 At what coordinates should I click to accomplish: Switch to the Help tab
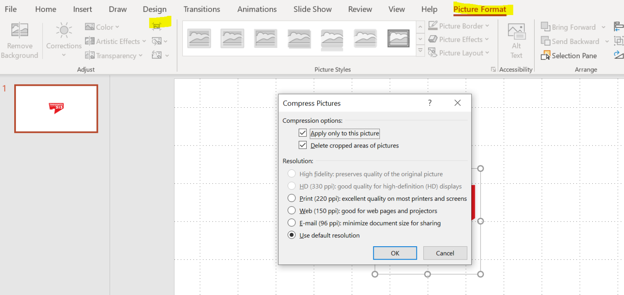pos(429,9)
